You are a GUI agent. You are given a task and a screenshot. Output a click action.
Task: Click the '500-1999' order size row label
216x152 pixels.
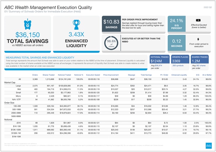(17, 109)
